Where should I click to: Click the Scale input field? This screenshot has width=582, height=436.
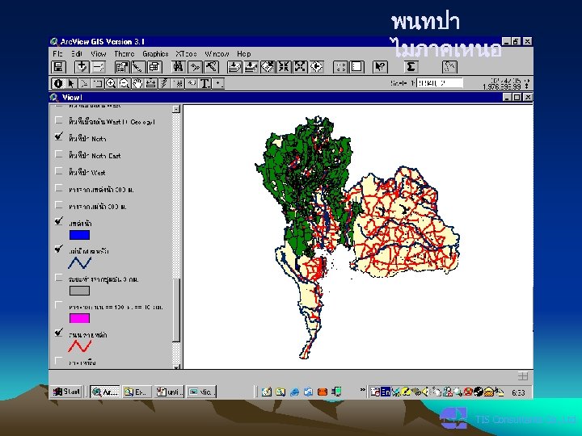click(x=440, y=83)
